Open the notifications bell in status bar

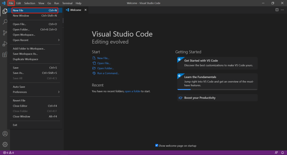(282, 153)
